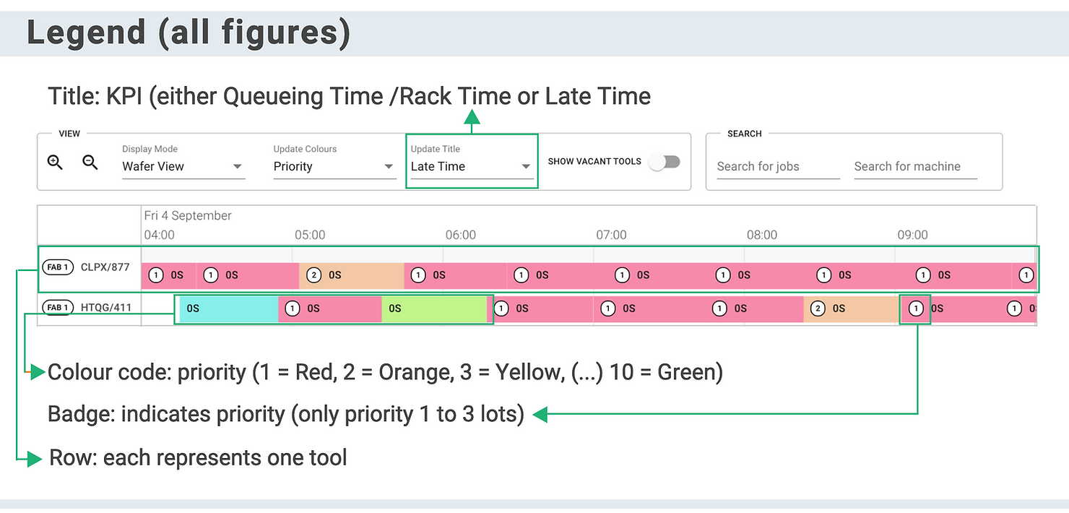
Task: Select the CLPX/877 tool row label
Action: pyautogui.click(x=105, y=267)
